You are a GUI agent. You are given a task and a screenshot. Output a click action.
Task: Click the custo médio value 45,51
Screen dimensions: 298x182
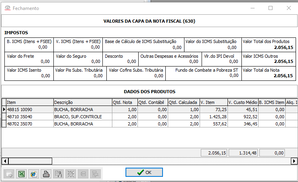[243, 110]
